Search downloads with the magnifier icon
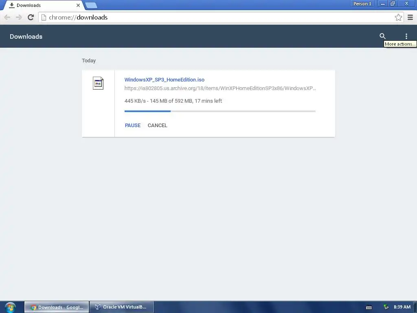 382,36
